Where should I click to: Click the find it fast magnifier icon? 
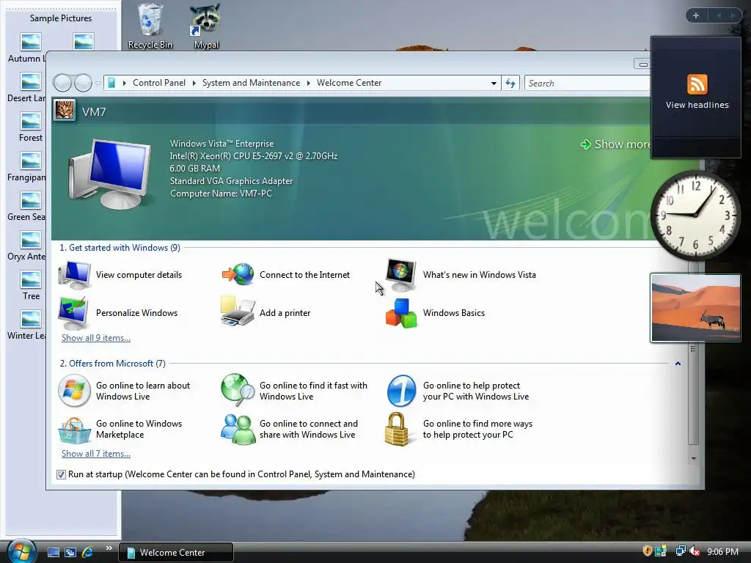tap(238, 390)
